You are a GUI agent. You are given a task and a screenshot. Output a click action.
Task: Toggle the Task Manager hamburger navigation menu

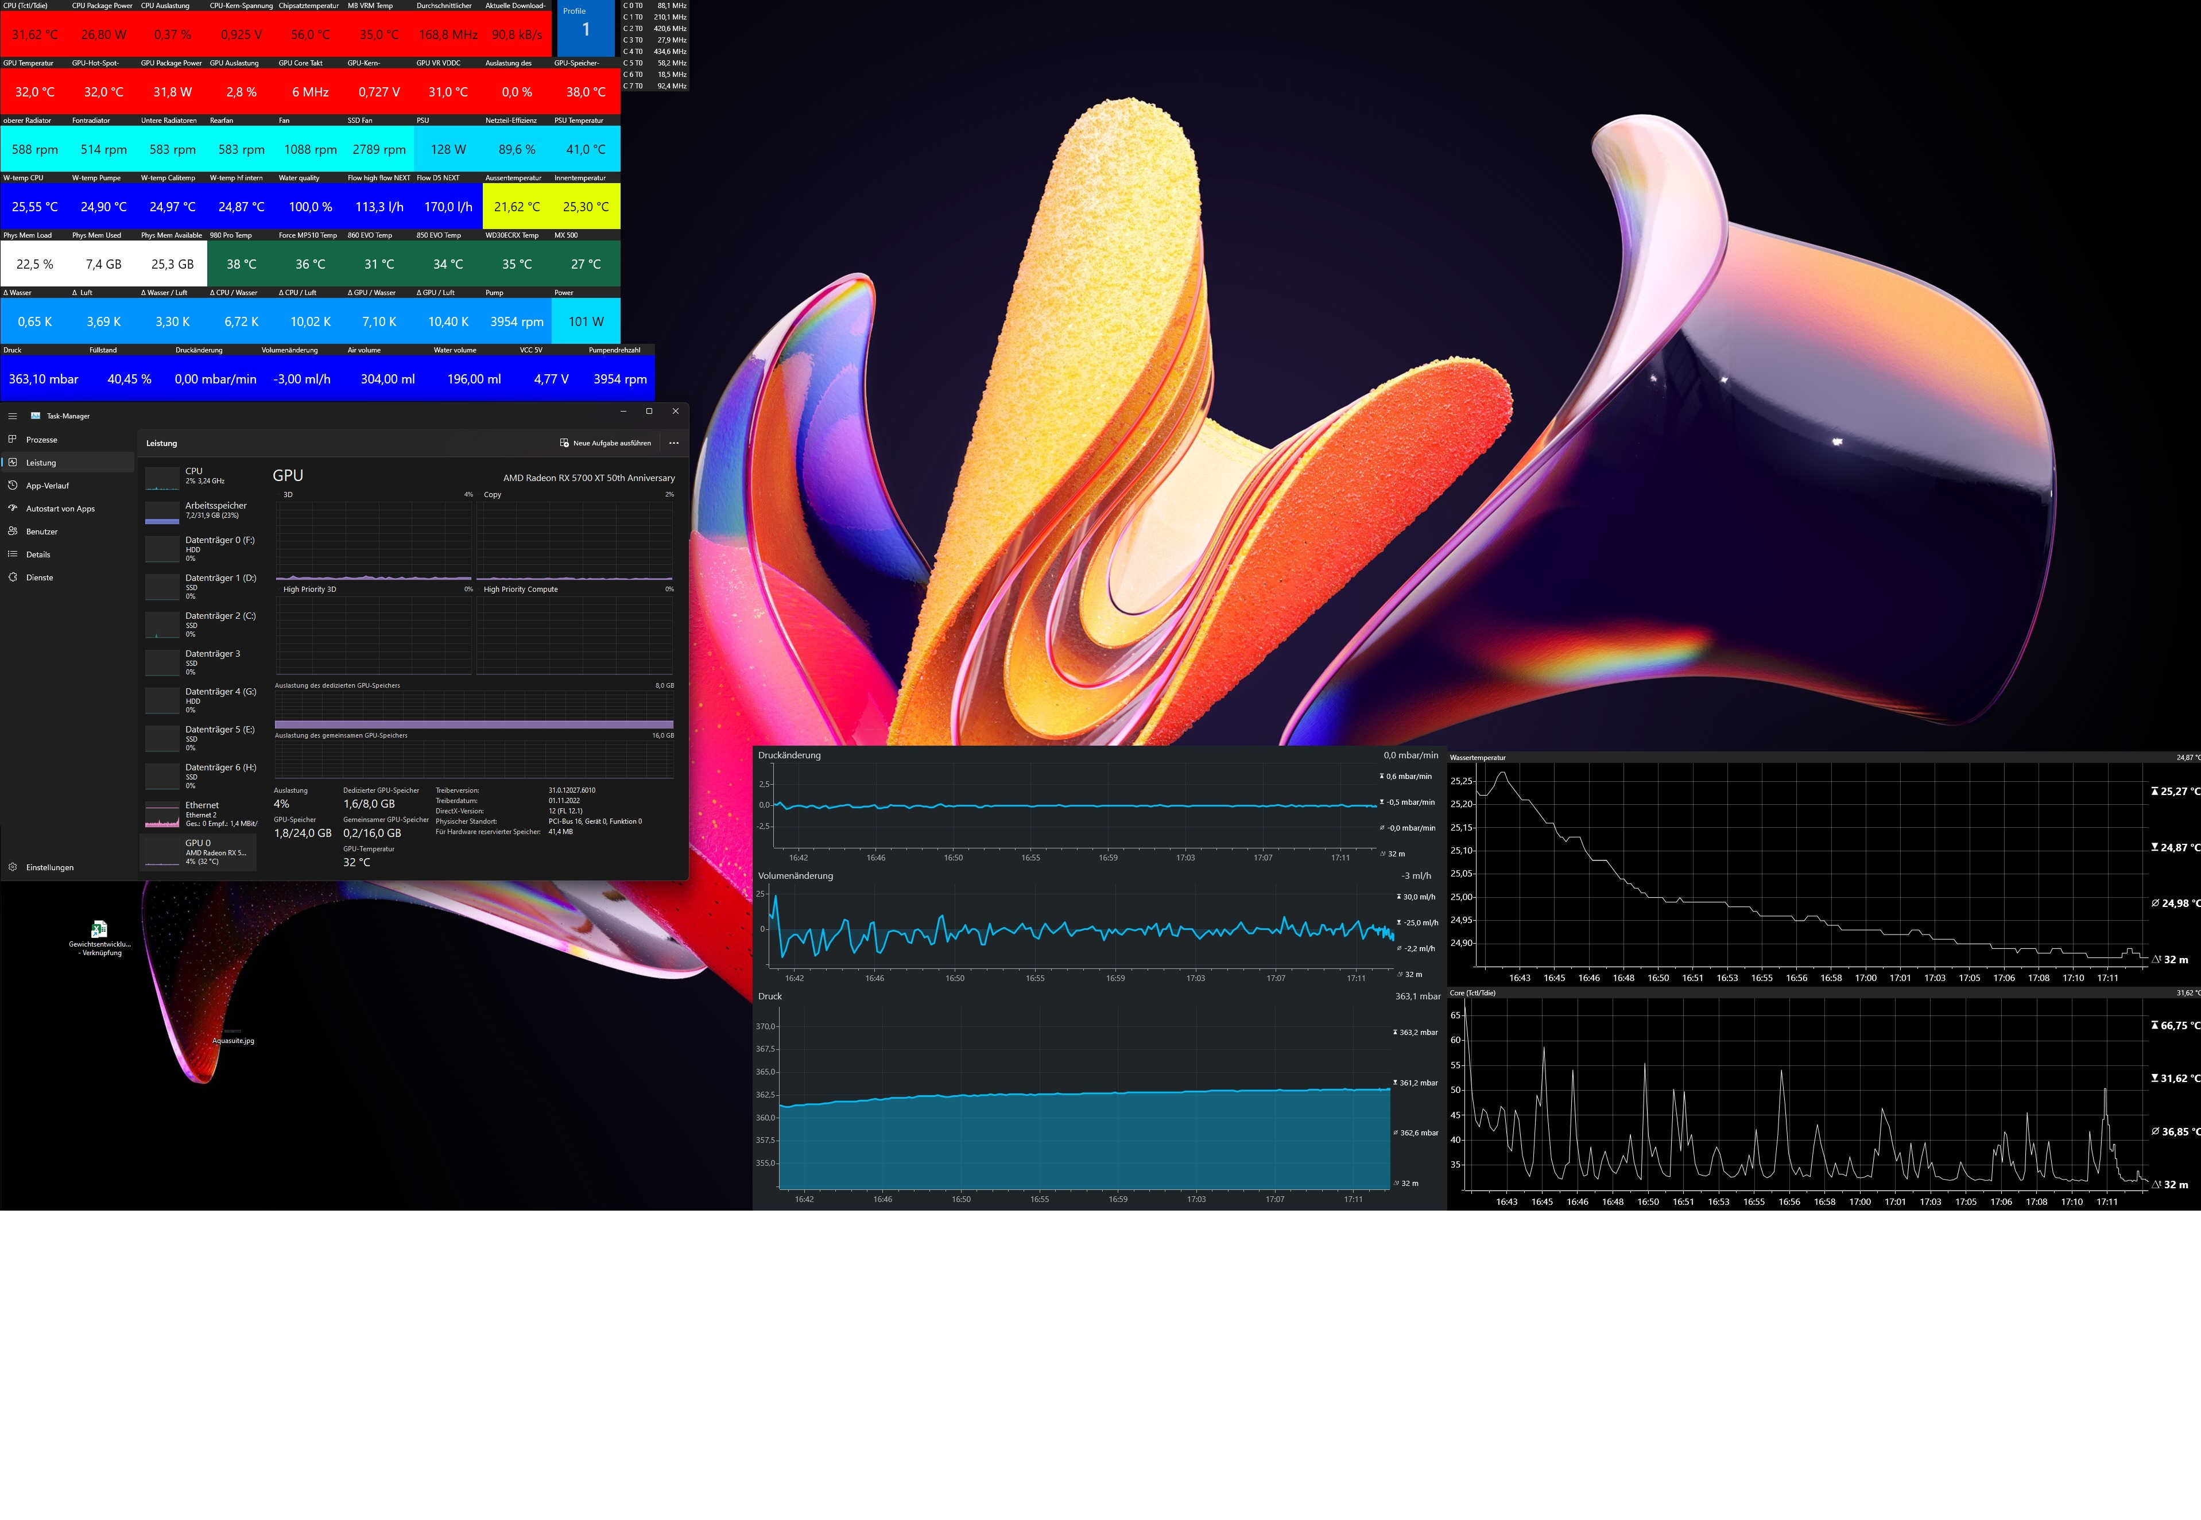[x=13, y=416]
